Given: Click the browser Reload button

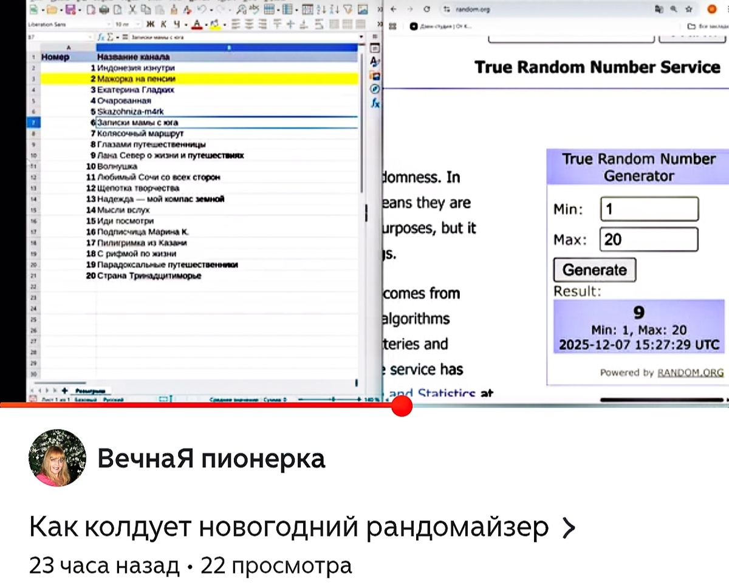Looking at the screenshot, I should point(427,9).
